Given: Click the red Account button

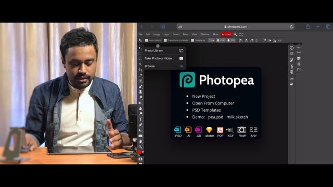Looking at the screenshot, I should point(226,34).
